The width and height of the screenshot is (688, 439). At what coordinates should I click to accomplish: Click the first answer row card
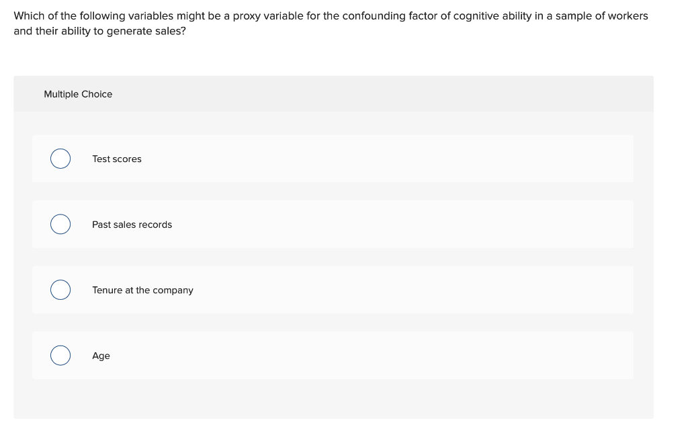333,159
